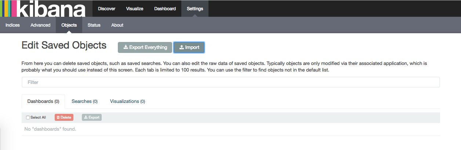The height and width of the screenshot is (150, 461).
Task: Focus the Filter input field
Action: [x=231, y=82]
